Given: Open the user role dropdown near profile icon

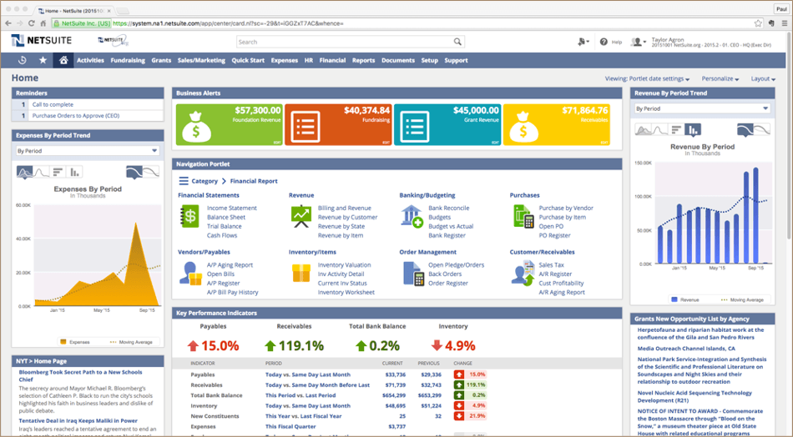Looking at the screenshot, I should coord(639,42).
